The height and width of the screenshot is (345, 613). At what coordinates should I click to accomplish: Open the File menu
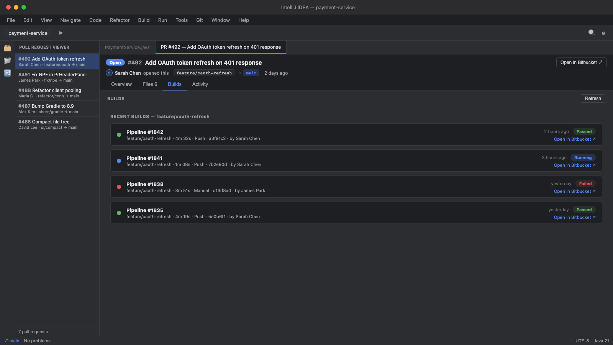coord(11,20)
